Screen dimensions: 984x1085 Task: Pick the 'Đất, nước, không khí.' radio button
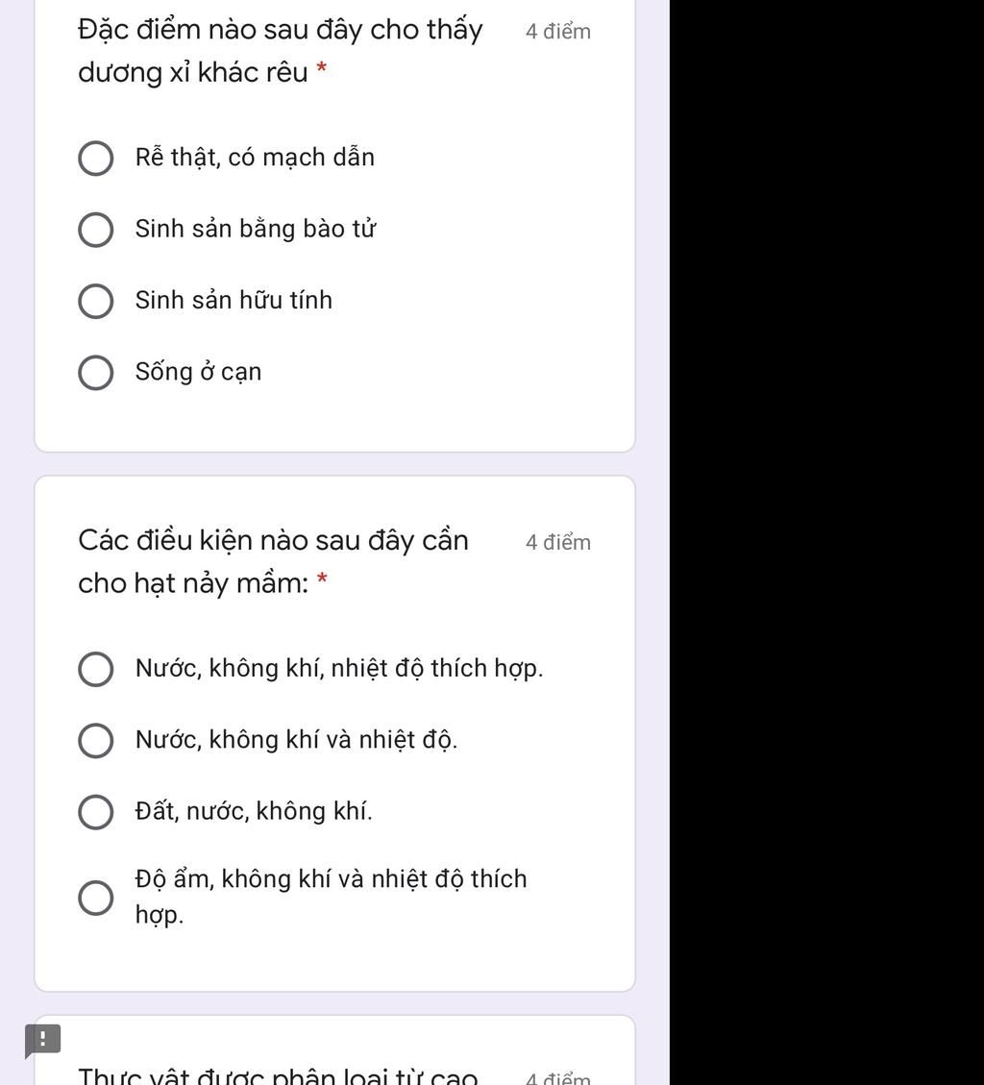tap(95, 812)
